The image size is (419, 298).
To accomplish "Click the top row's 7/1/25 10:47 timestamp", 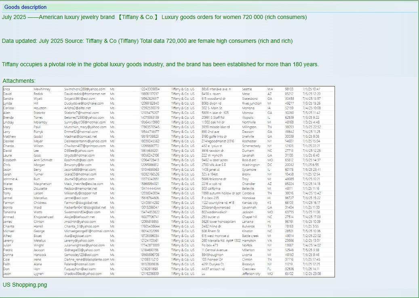I will pyautogui.click(x=311, y=89).
